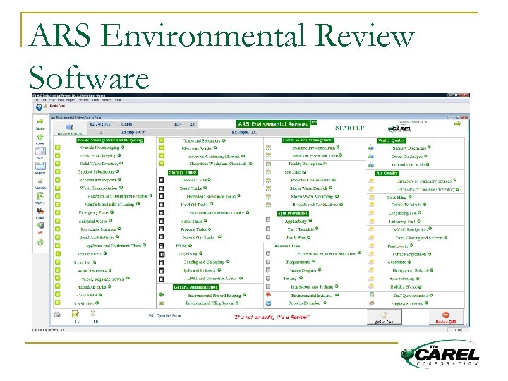Open Asbestos Containing Materials item

tap(214, 156)
